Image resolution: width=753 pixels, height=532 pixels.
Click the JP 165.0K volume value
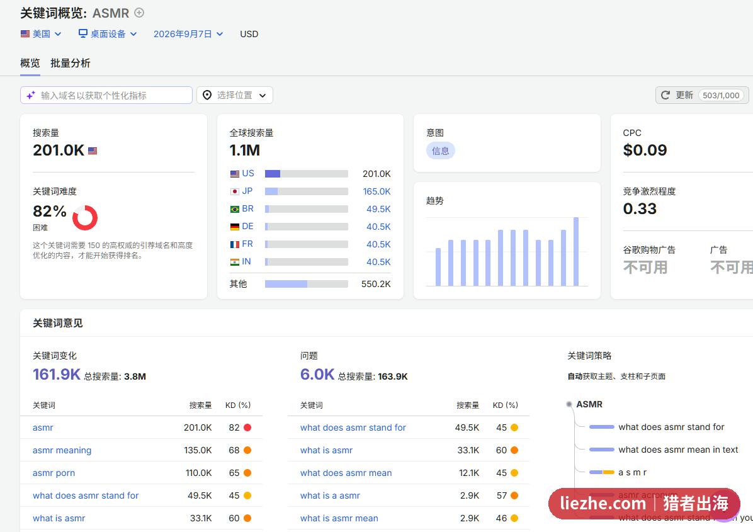[376, 191]
